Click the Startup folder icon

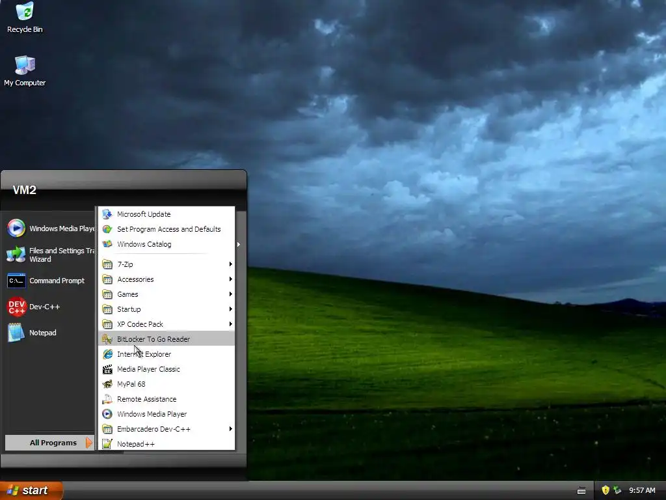tap(107, 309)
